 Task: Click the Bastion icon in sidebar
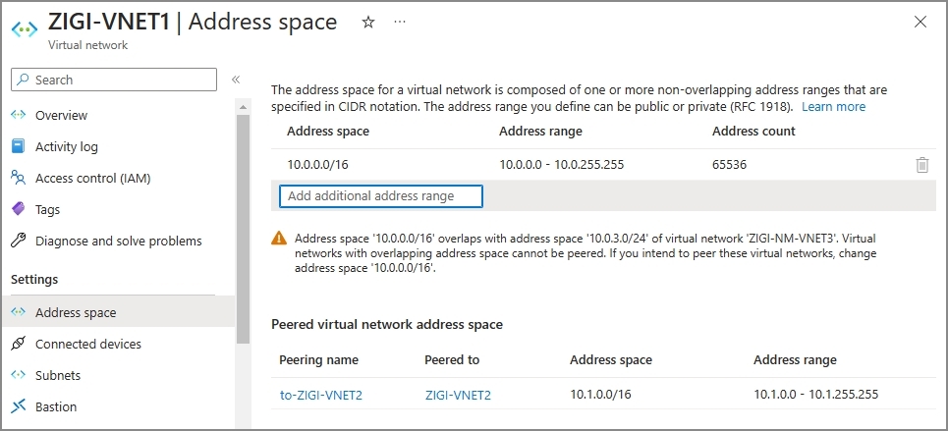tap(19, 406)
